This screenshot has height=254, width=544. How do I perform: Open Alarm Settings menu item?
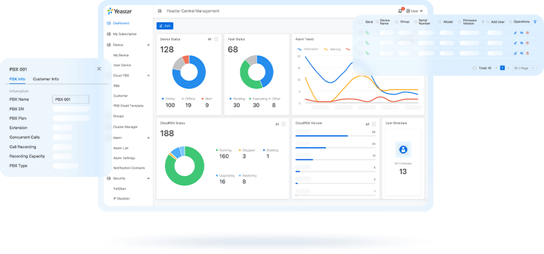(x=124, y=158)
